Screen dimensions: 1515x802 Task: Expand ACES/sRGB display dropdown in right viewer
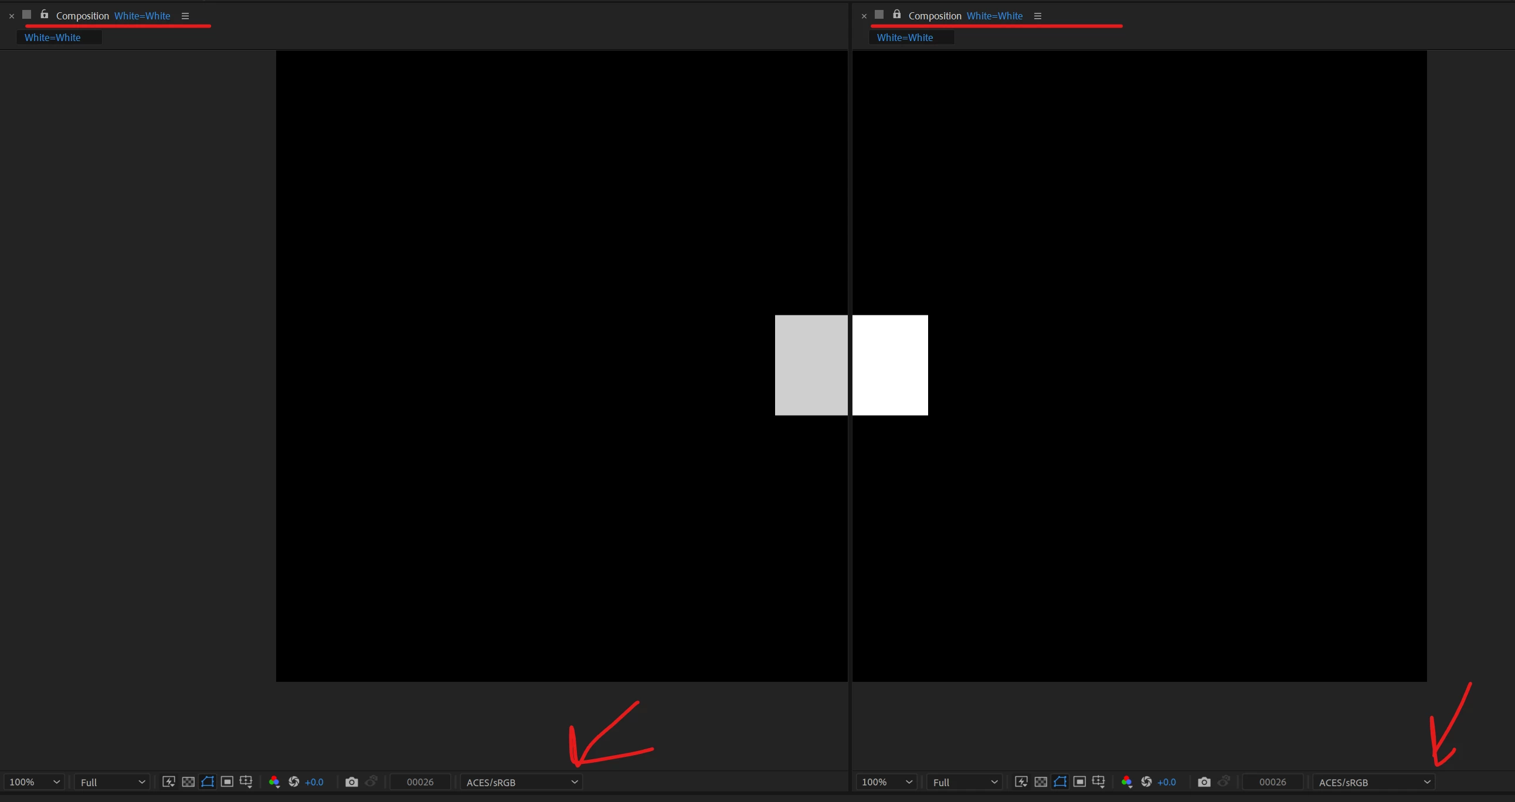pyautogui.click(x=1373, y=782)
